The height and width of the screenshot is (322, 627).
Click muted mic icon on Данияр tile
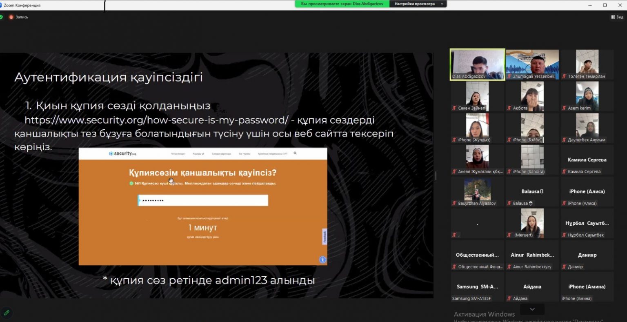[x=564, y=267]
